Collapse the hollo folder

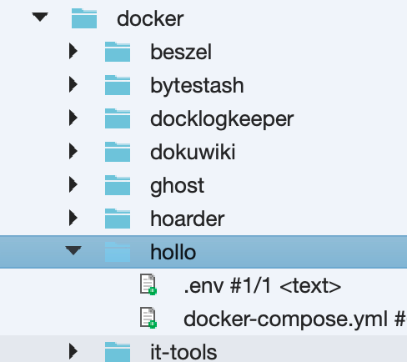pos(73,250)
